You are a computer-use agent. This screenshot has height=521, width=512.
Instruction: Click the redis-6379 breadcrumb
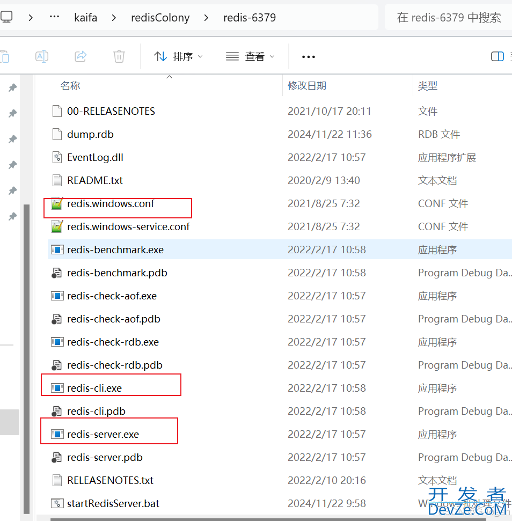pos(250,17)
